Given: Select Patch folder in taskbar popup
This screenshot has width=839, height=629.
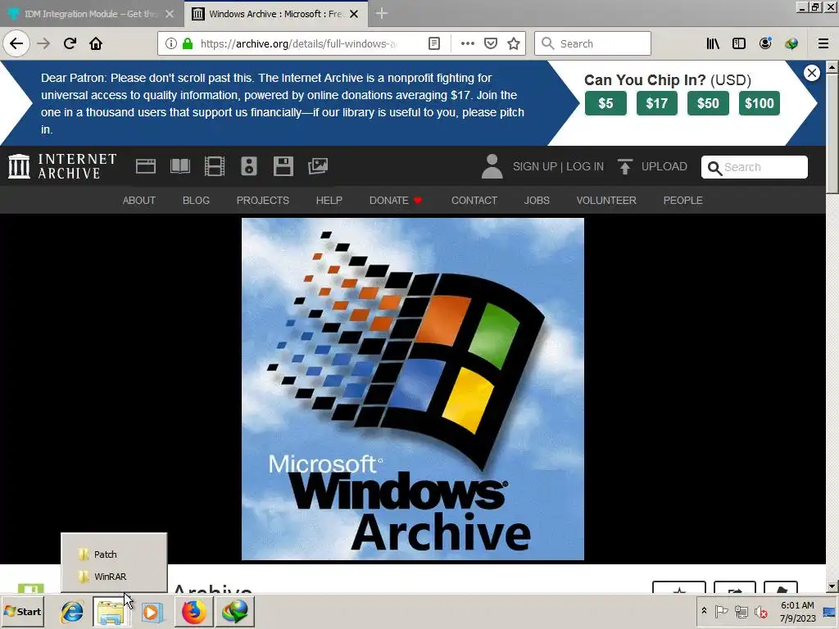Looking at the screenshot, I should pos(114,554).
